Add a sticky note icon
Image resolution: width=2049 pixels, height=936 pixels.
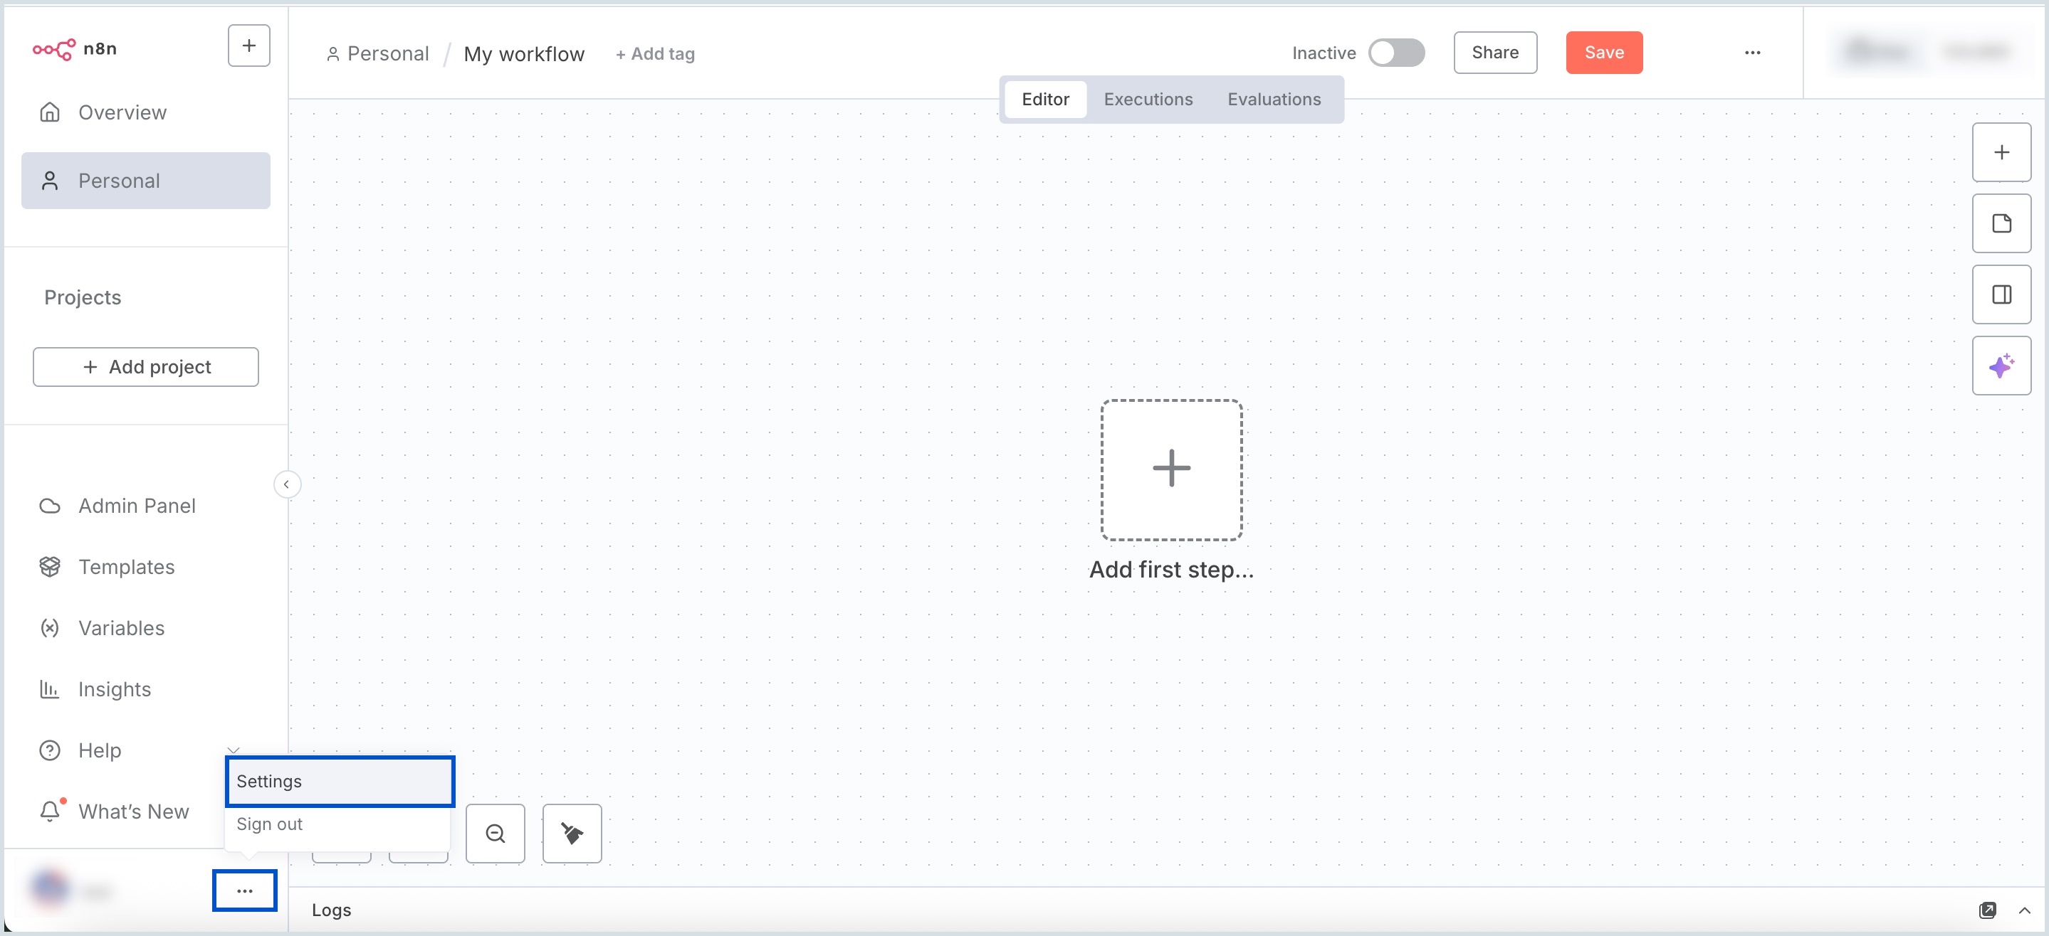click(2001, 224)
